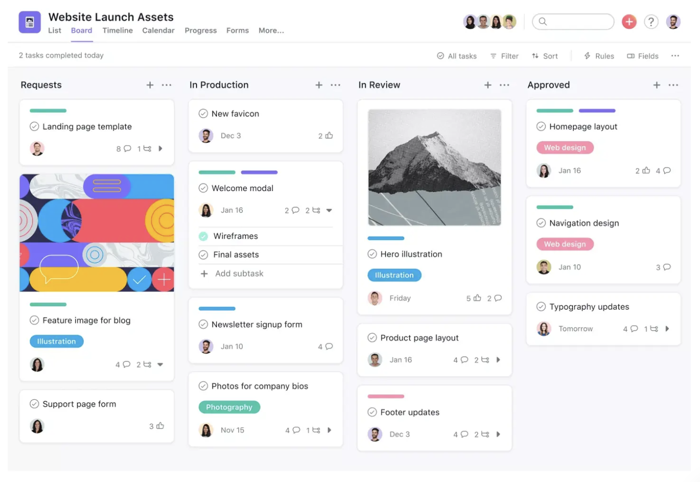The height and width of the screenshot is (482, 700).
Task: Open the mountain image on Hero illustration
Action: (x=435, y=167)
